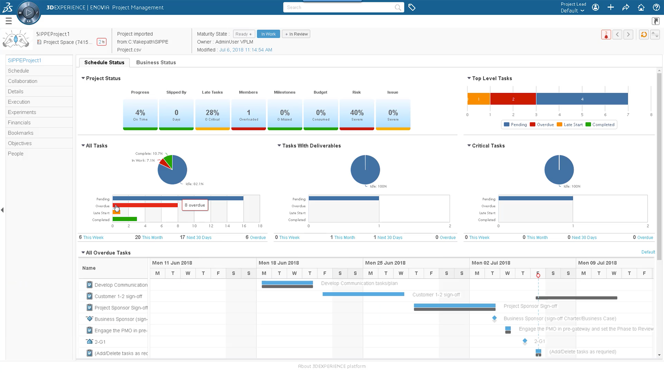Screen dimensions: 664x373
Task: Open the search field icon
Action: pos(397,7)
